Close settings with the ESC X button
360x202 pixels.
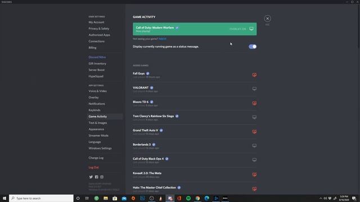pyautogui.click(x=267, y=19)
